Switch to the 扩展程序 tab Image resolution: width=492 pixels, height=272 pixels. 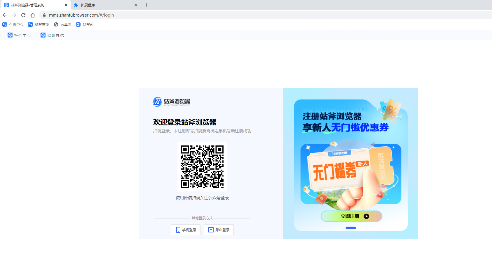pos(105,5)
